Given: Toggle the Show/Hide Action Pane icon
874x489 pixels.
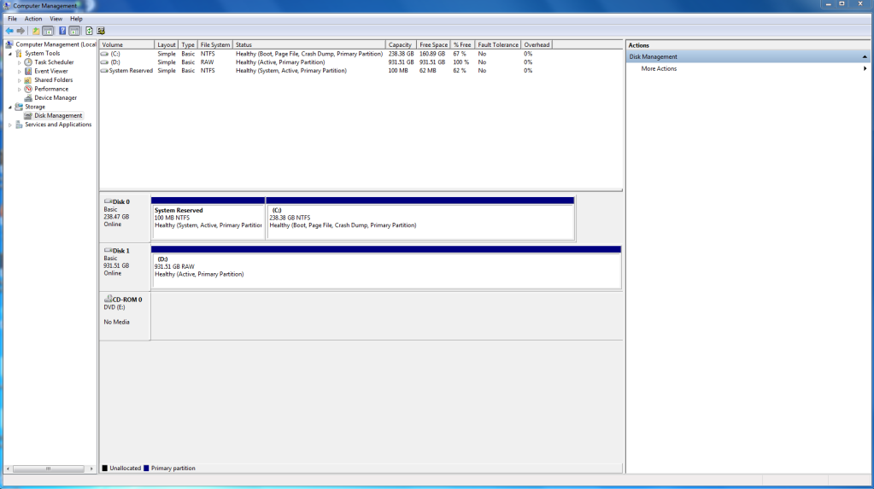Looking at the screenshot, I should [x=75, y=31].
